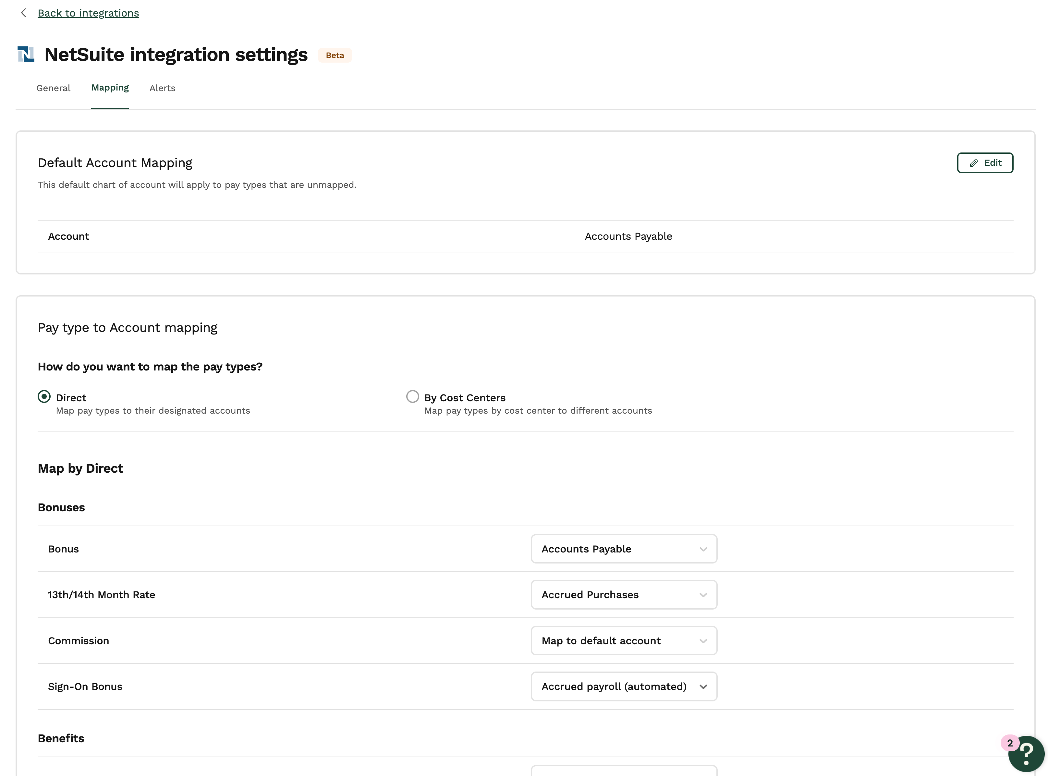Open the Bonus account dropdown
This screenshot has height=776, width=1048.
pyautogui.click(x=624, y=549)
